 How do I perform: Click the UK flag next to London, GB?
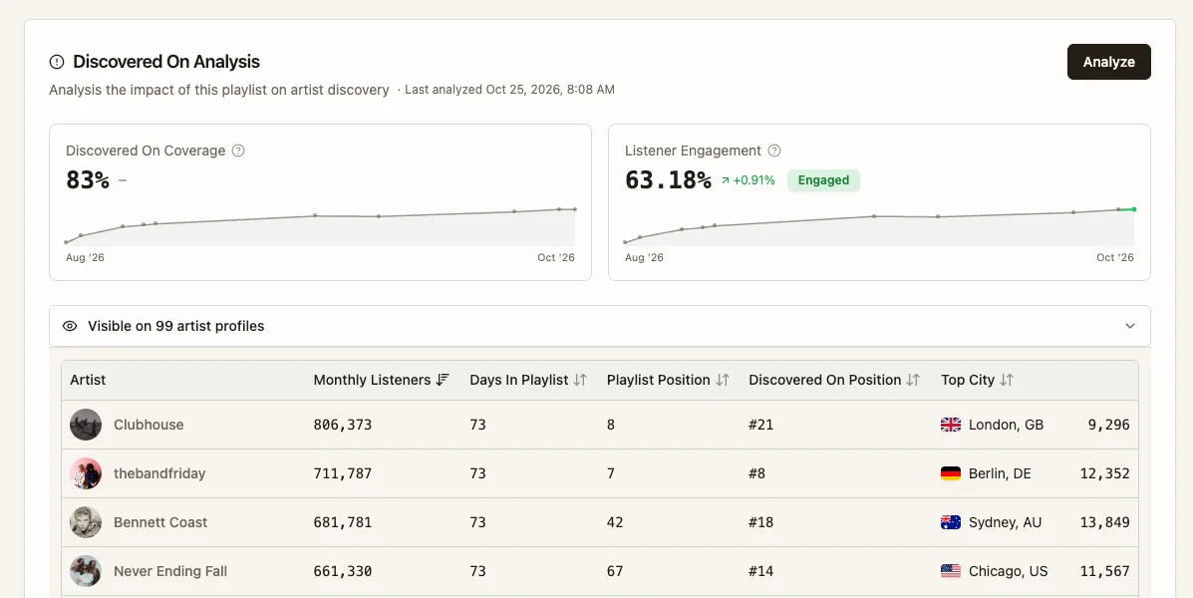click(x=950, y=425)
